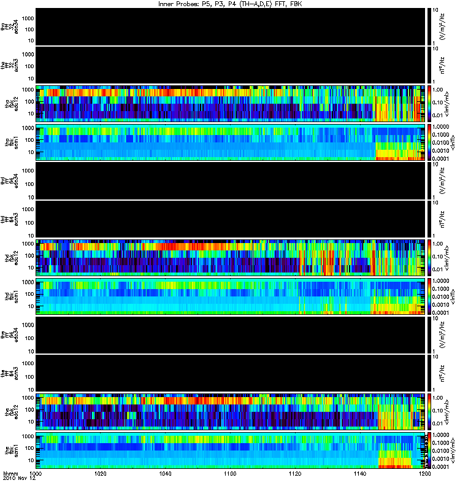This screenshot has height=491, width=460.
Task: Click the 1120 time tick label
Action: (295, 473)
